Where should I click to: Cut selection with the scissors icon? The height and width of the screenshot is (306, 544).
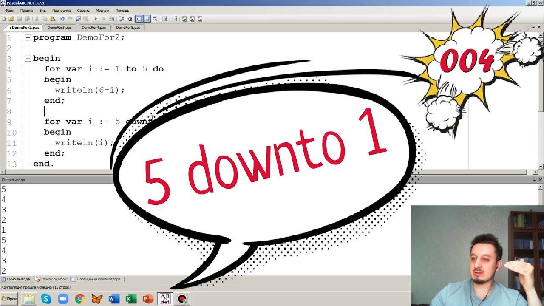(x=37, y=19)
